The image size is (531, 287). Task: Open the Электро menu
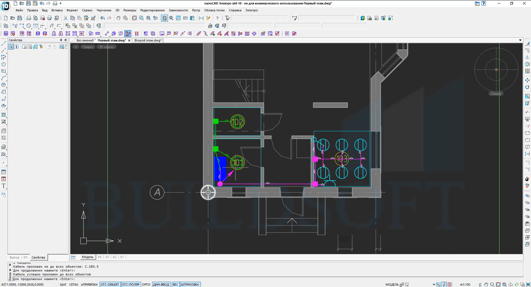click(251, 10)
